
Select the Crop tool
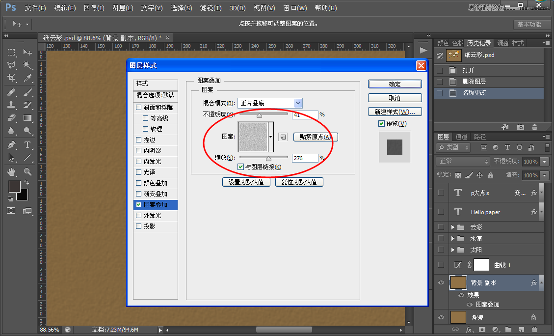pos(11,78)
